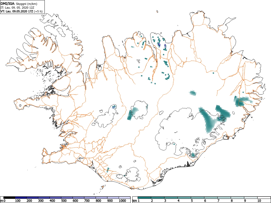Click the small teal-and-purple patch on Langjökull's northern tip

click(114, 107)
